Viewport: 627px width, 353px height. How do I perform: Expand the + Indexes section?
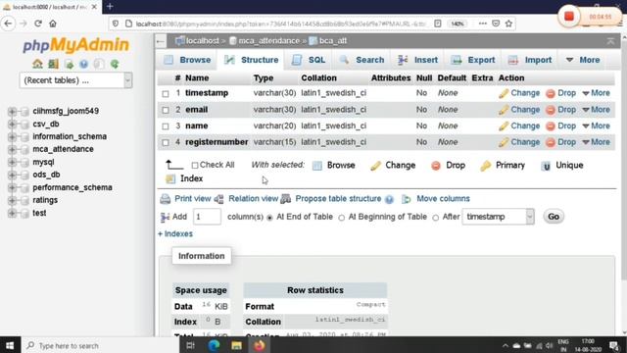pos(175,233)
